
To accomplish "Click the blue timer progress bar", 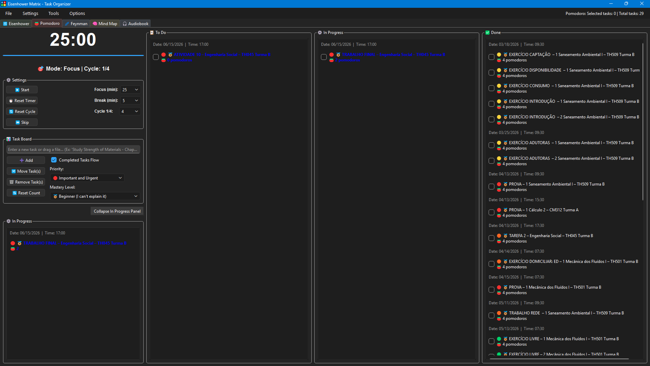I will [73, 55].
